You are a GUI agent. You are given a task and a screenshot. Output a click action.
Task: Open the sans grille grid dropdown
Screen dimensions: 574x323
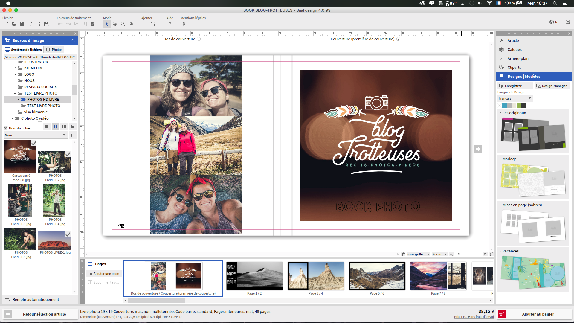click(x=418, y=254)
